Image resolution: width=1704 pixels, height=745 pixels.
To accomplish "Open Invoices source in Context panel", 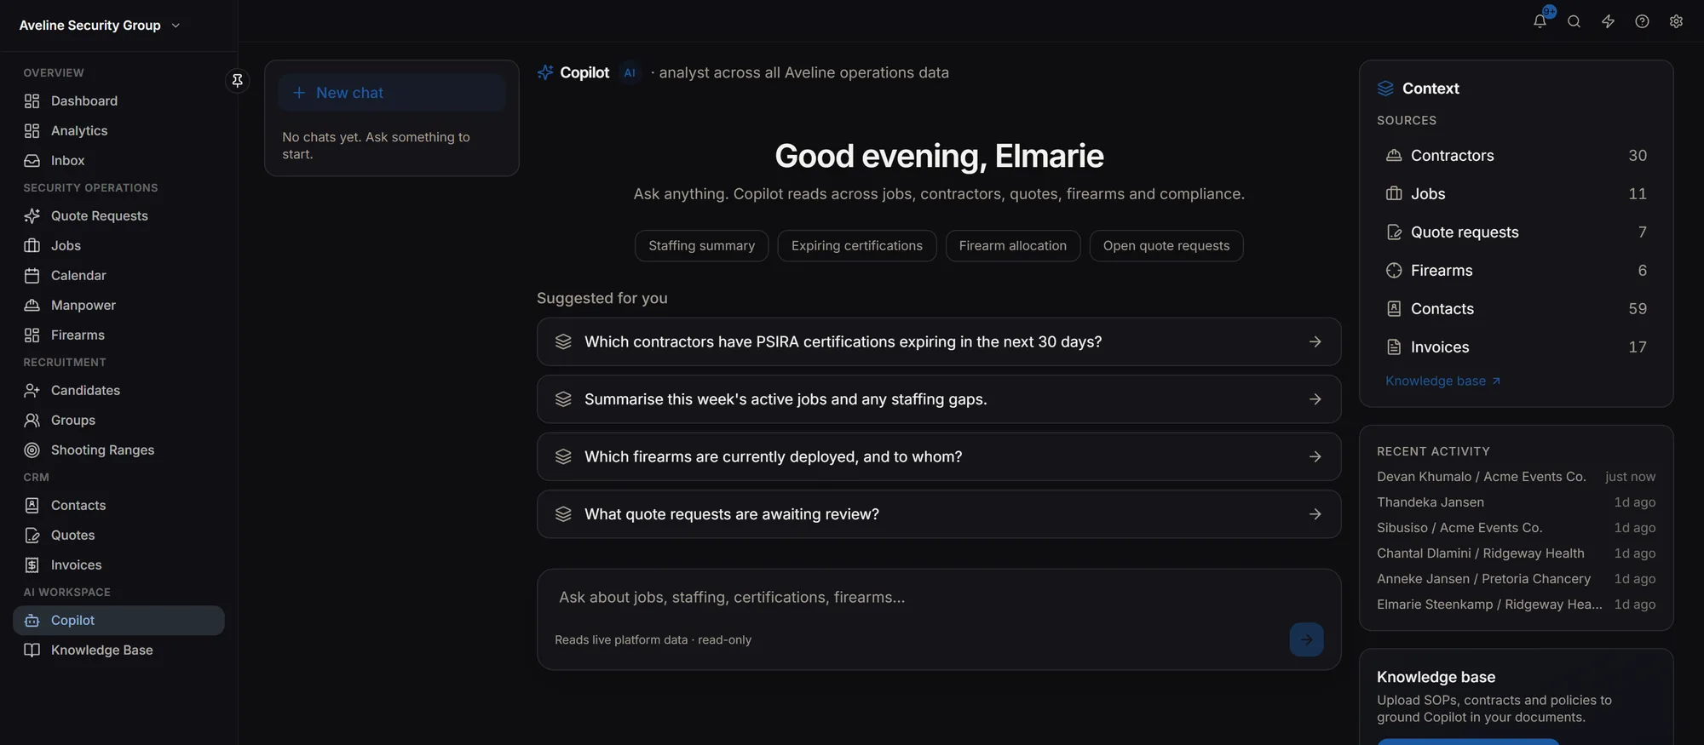I will coord(1516,347).
